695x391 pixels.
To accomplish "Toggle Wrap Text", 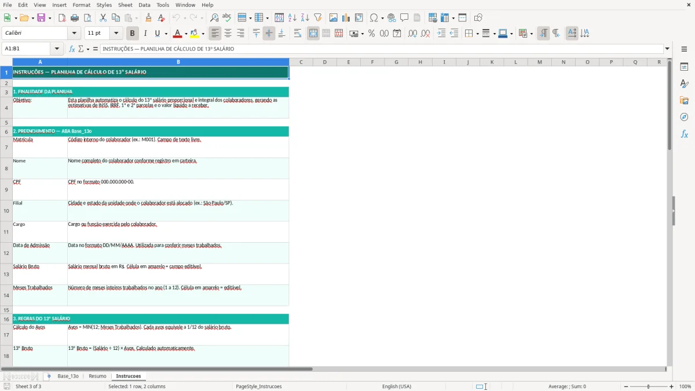I will point(298,34).
